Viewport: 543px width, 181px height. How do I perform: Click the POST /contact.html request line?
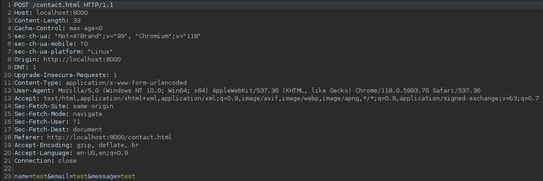[x=64, y=5]
